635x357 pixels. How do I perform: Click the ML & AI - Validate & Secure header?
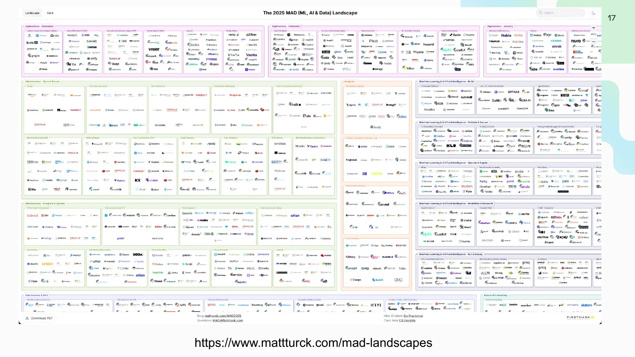tap(453, 122)
